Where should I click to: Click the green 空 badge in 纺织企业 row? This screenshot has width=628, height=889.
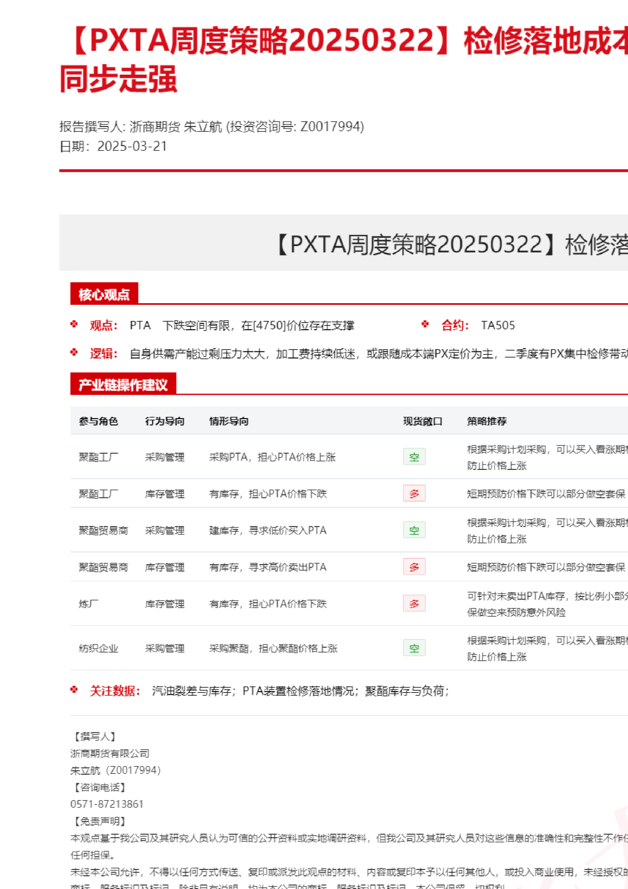tap(414, 648)
